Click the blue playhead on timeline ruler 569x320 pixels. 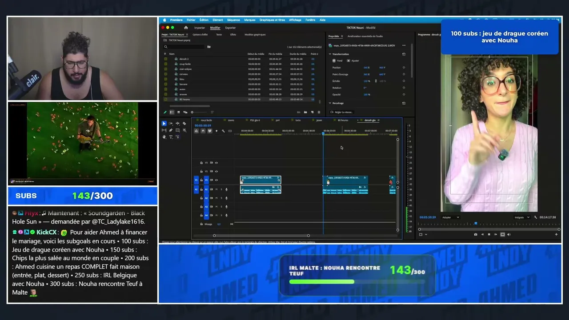pyautogui.click(x=323, y=133)
